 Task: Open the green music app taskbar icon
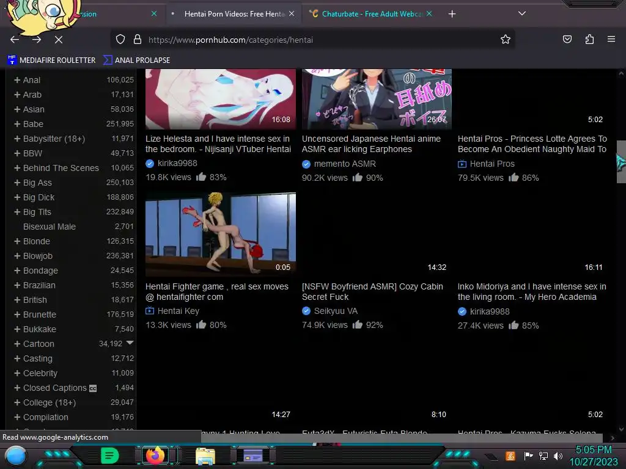click(x=109, y=456)
